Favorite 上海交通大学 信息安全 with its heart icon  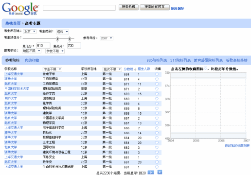[157, 157]
